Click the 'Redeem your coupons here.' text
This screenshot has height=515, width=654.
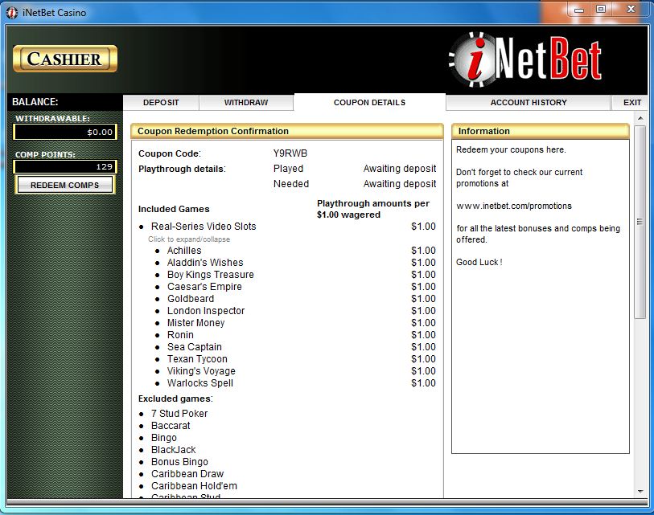[x=511, y=150]
